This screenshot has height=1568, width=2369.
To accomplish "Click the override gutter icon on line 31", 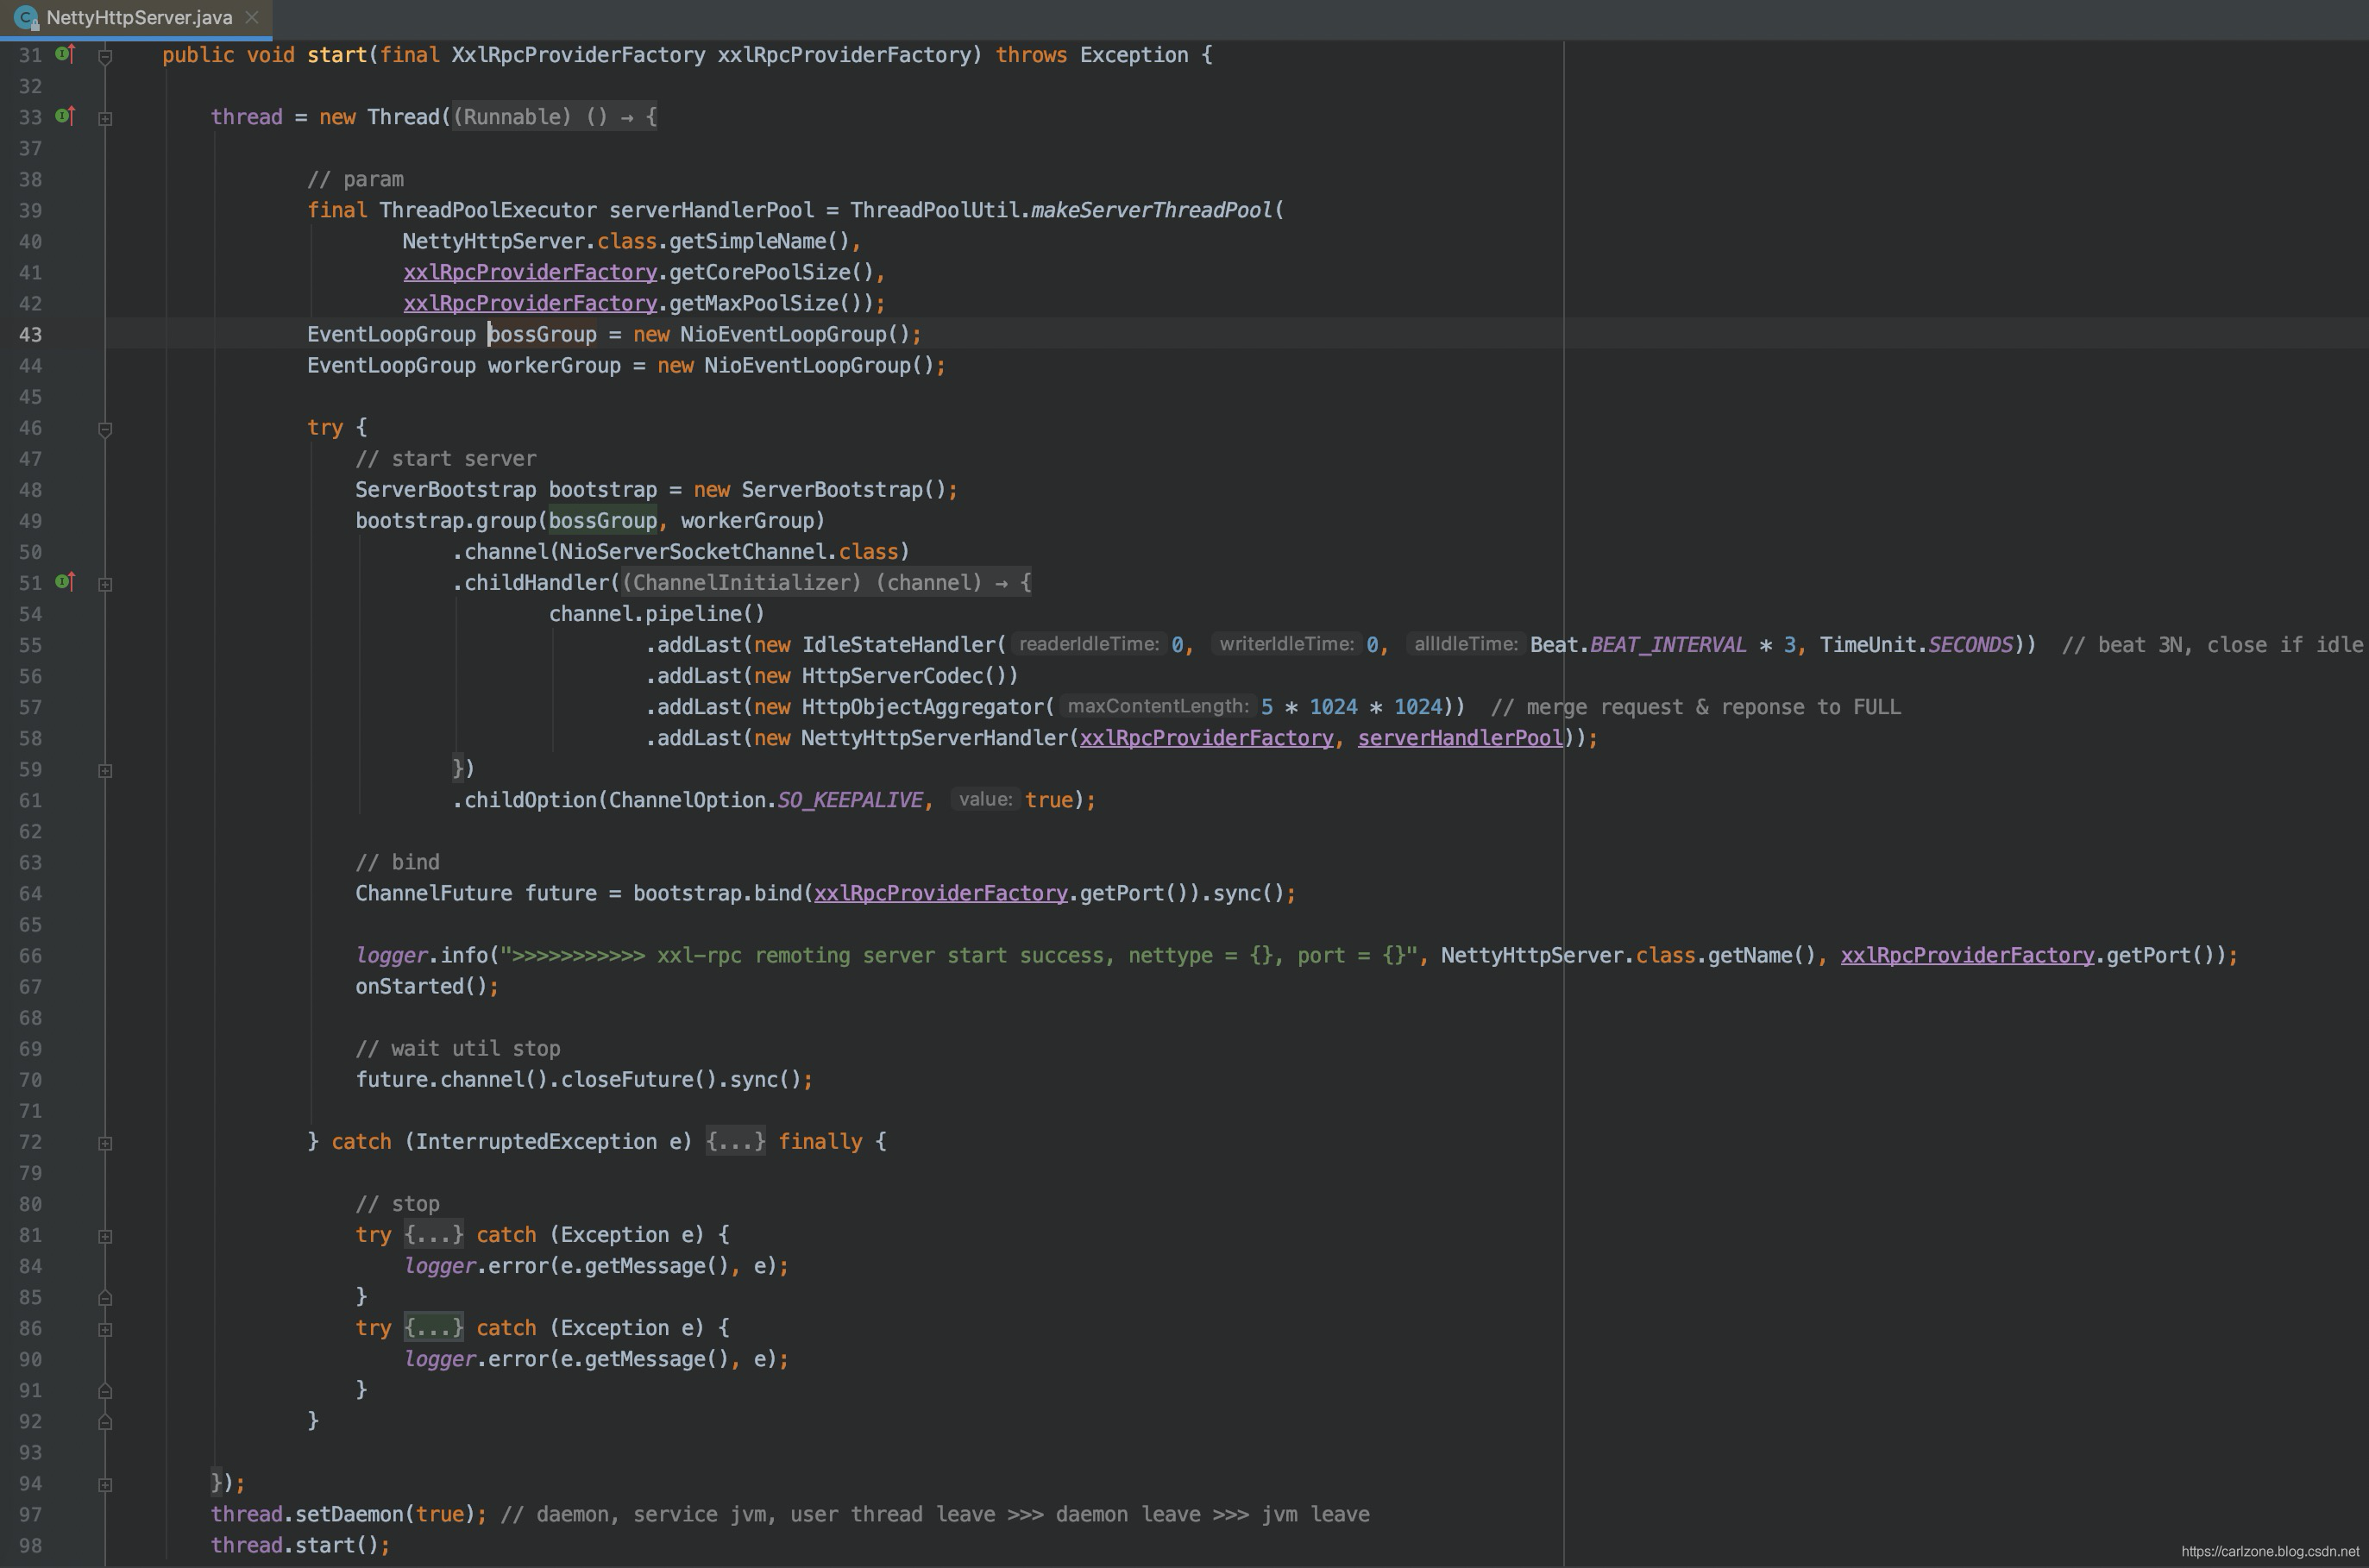I will pos(65,54).
